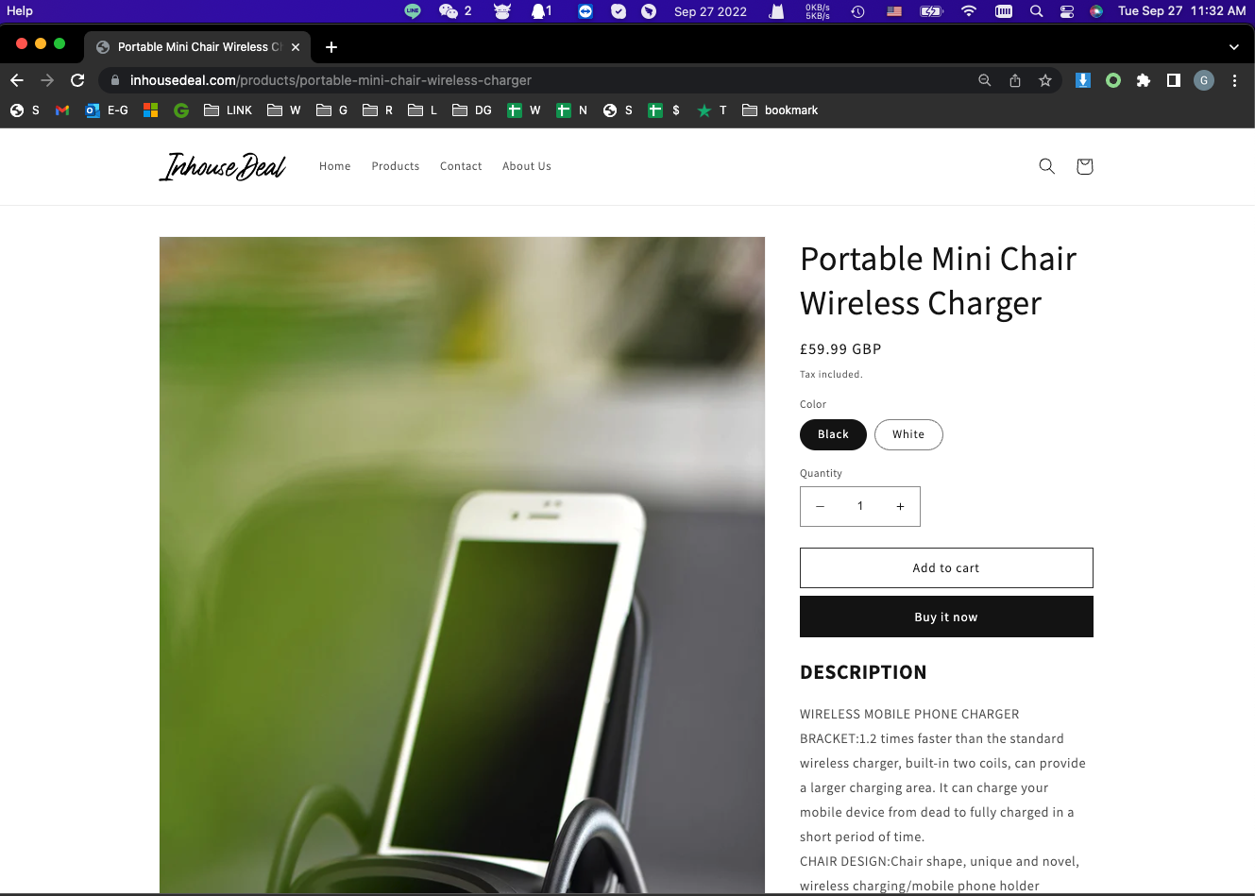This screenshot has height=896, width=1255.
Task: Select the Black color option
Action: (833, 434)
